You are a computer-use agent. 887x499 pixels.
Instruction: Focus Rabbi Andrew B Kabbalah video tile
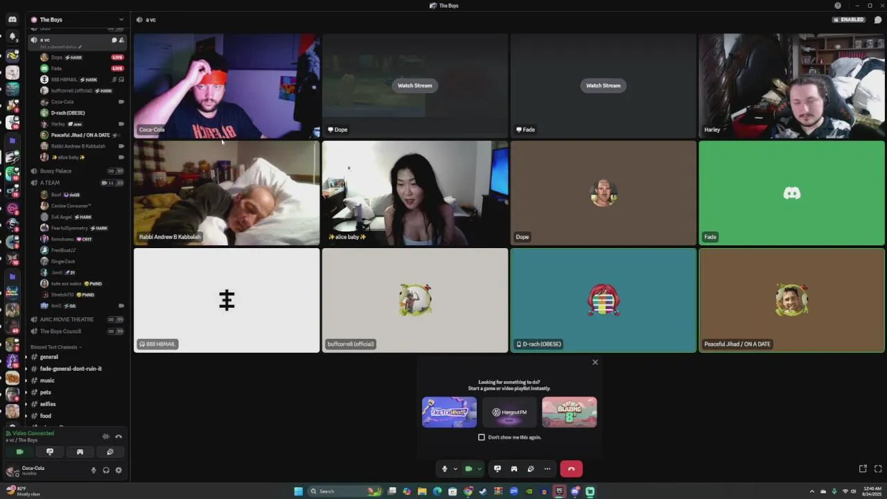point(227,193)
